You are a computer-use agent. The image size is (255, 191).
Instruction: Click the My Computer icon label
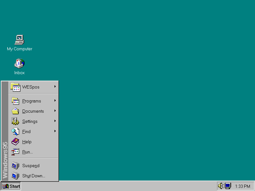(20, 49)
